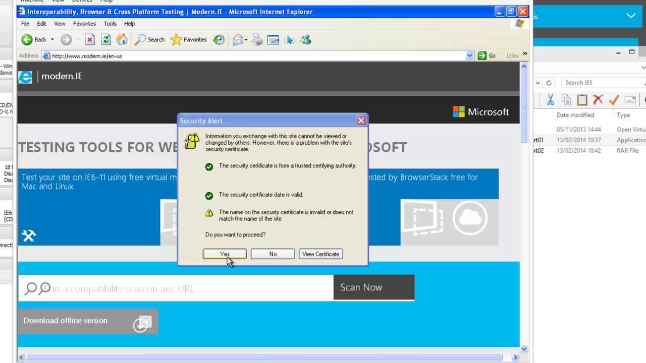Click the View Certificate button
Screen dimensions: 646x363
pos(320,254)
